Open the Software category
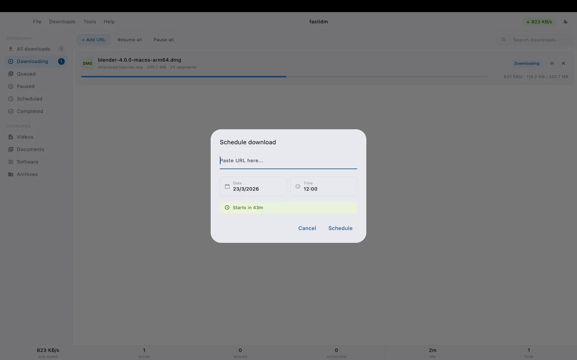The image size is (577, 360). click(36, 162)
